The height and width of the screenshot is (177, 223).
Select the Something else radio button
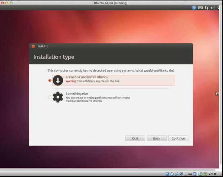50,97
